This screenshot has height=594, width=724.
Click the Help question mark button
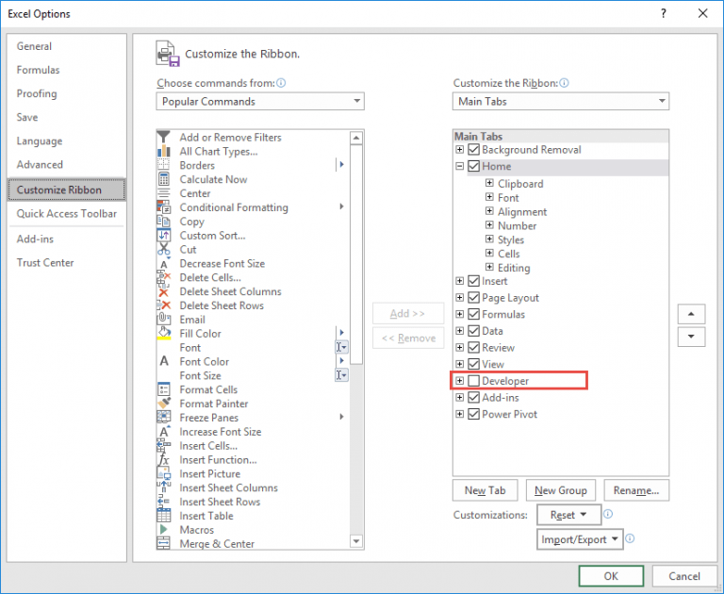tap(664, 13)
